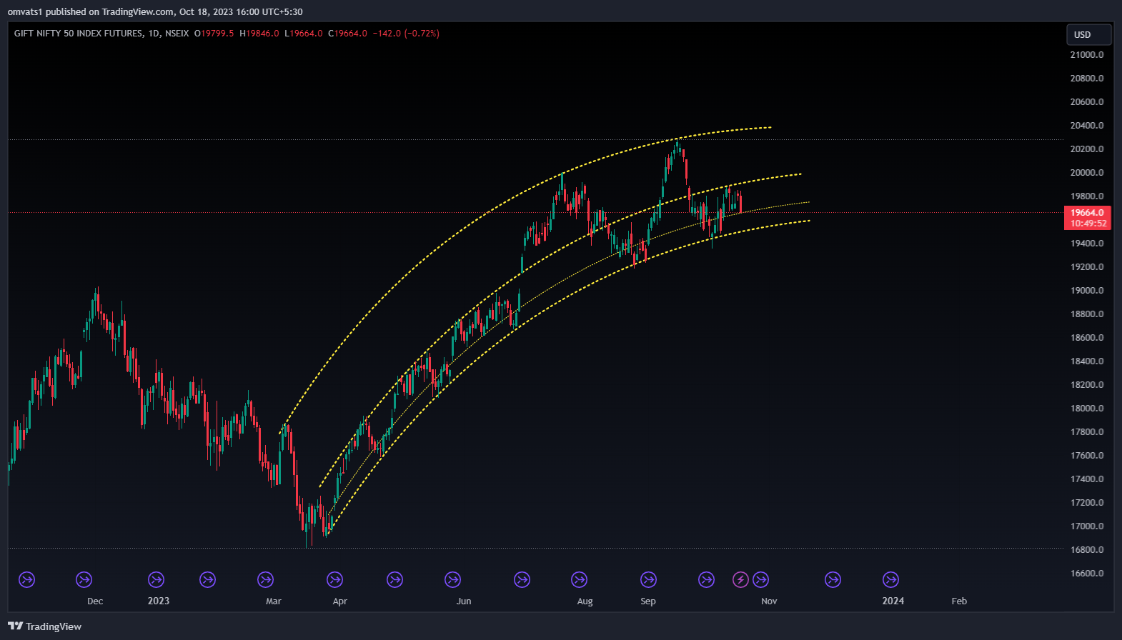Click the 18000.0 price axis label
Image resolution: width=1122 pixels, height=640 pixels.
1087,409
